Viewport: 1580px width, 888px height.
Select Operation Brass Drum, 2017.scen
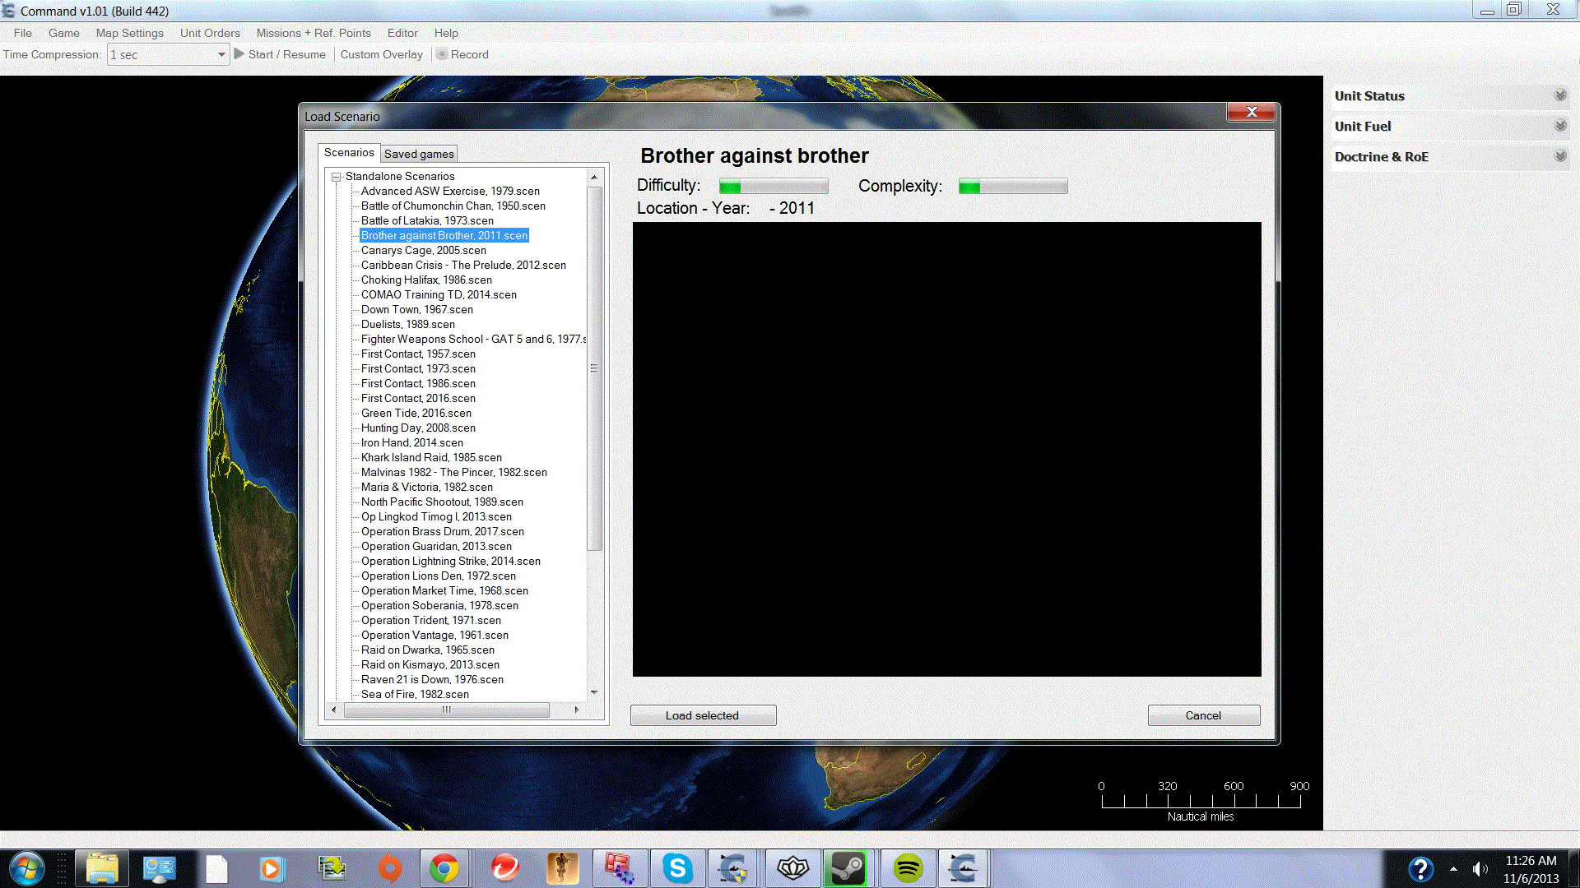click(442, 532)
